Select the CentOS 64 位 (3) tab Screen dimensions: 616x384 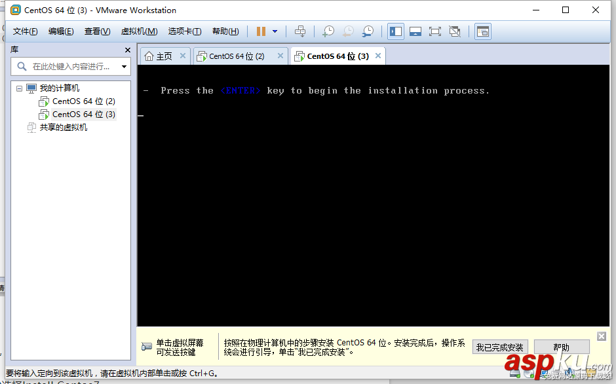click(x=338, y=56)
